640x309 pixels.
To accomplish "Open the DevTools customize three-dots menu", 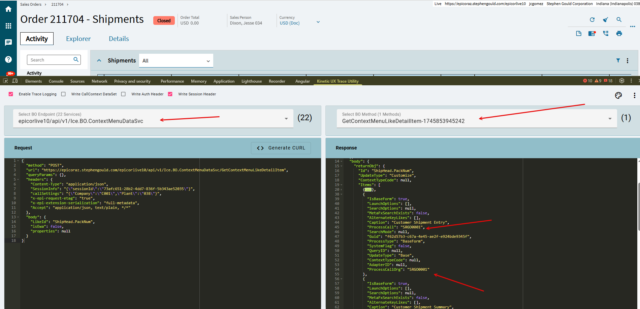I will [631, 81].
